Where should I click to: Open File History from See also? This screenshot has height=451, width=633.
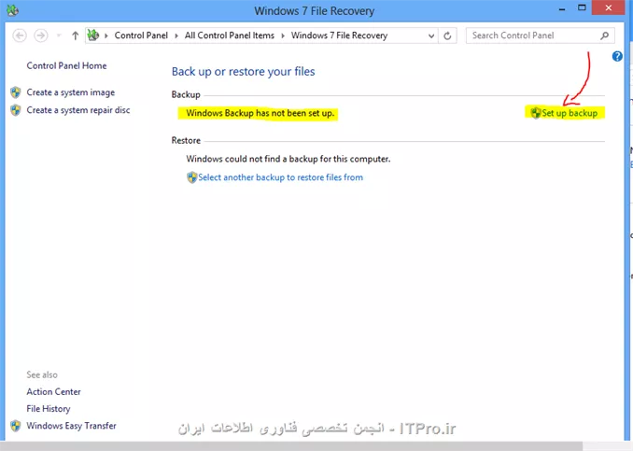click(49, 409)
